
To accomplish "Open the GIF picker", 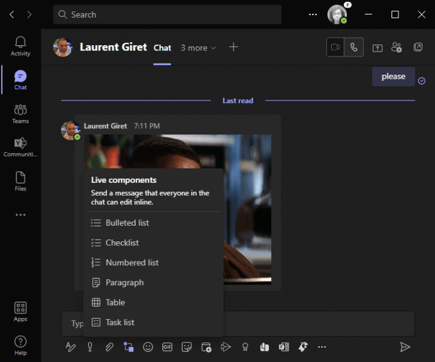I will [167, 347].
